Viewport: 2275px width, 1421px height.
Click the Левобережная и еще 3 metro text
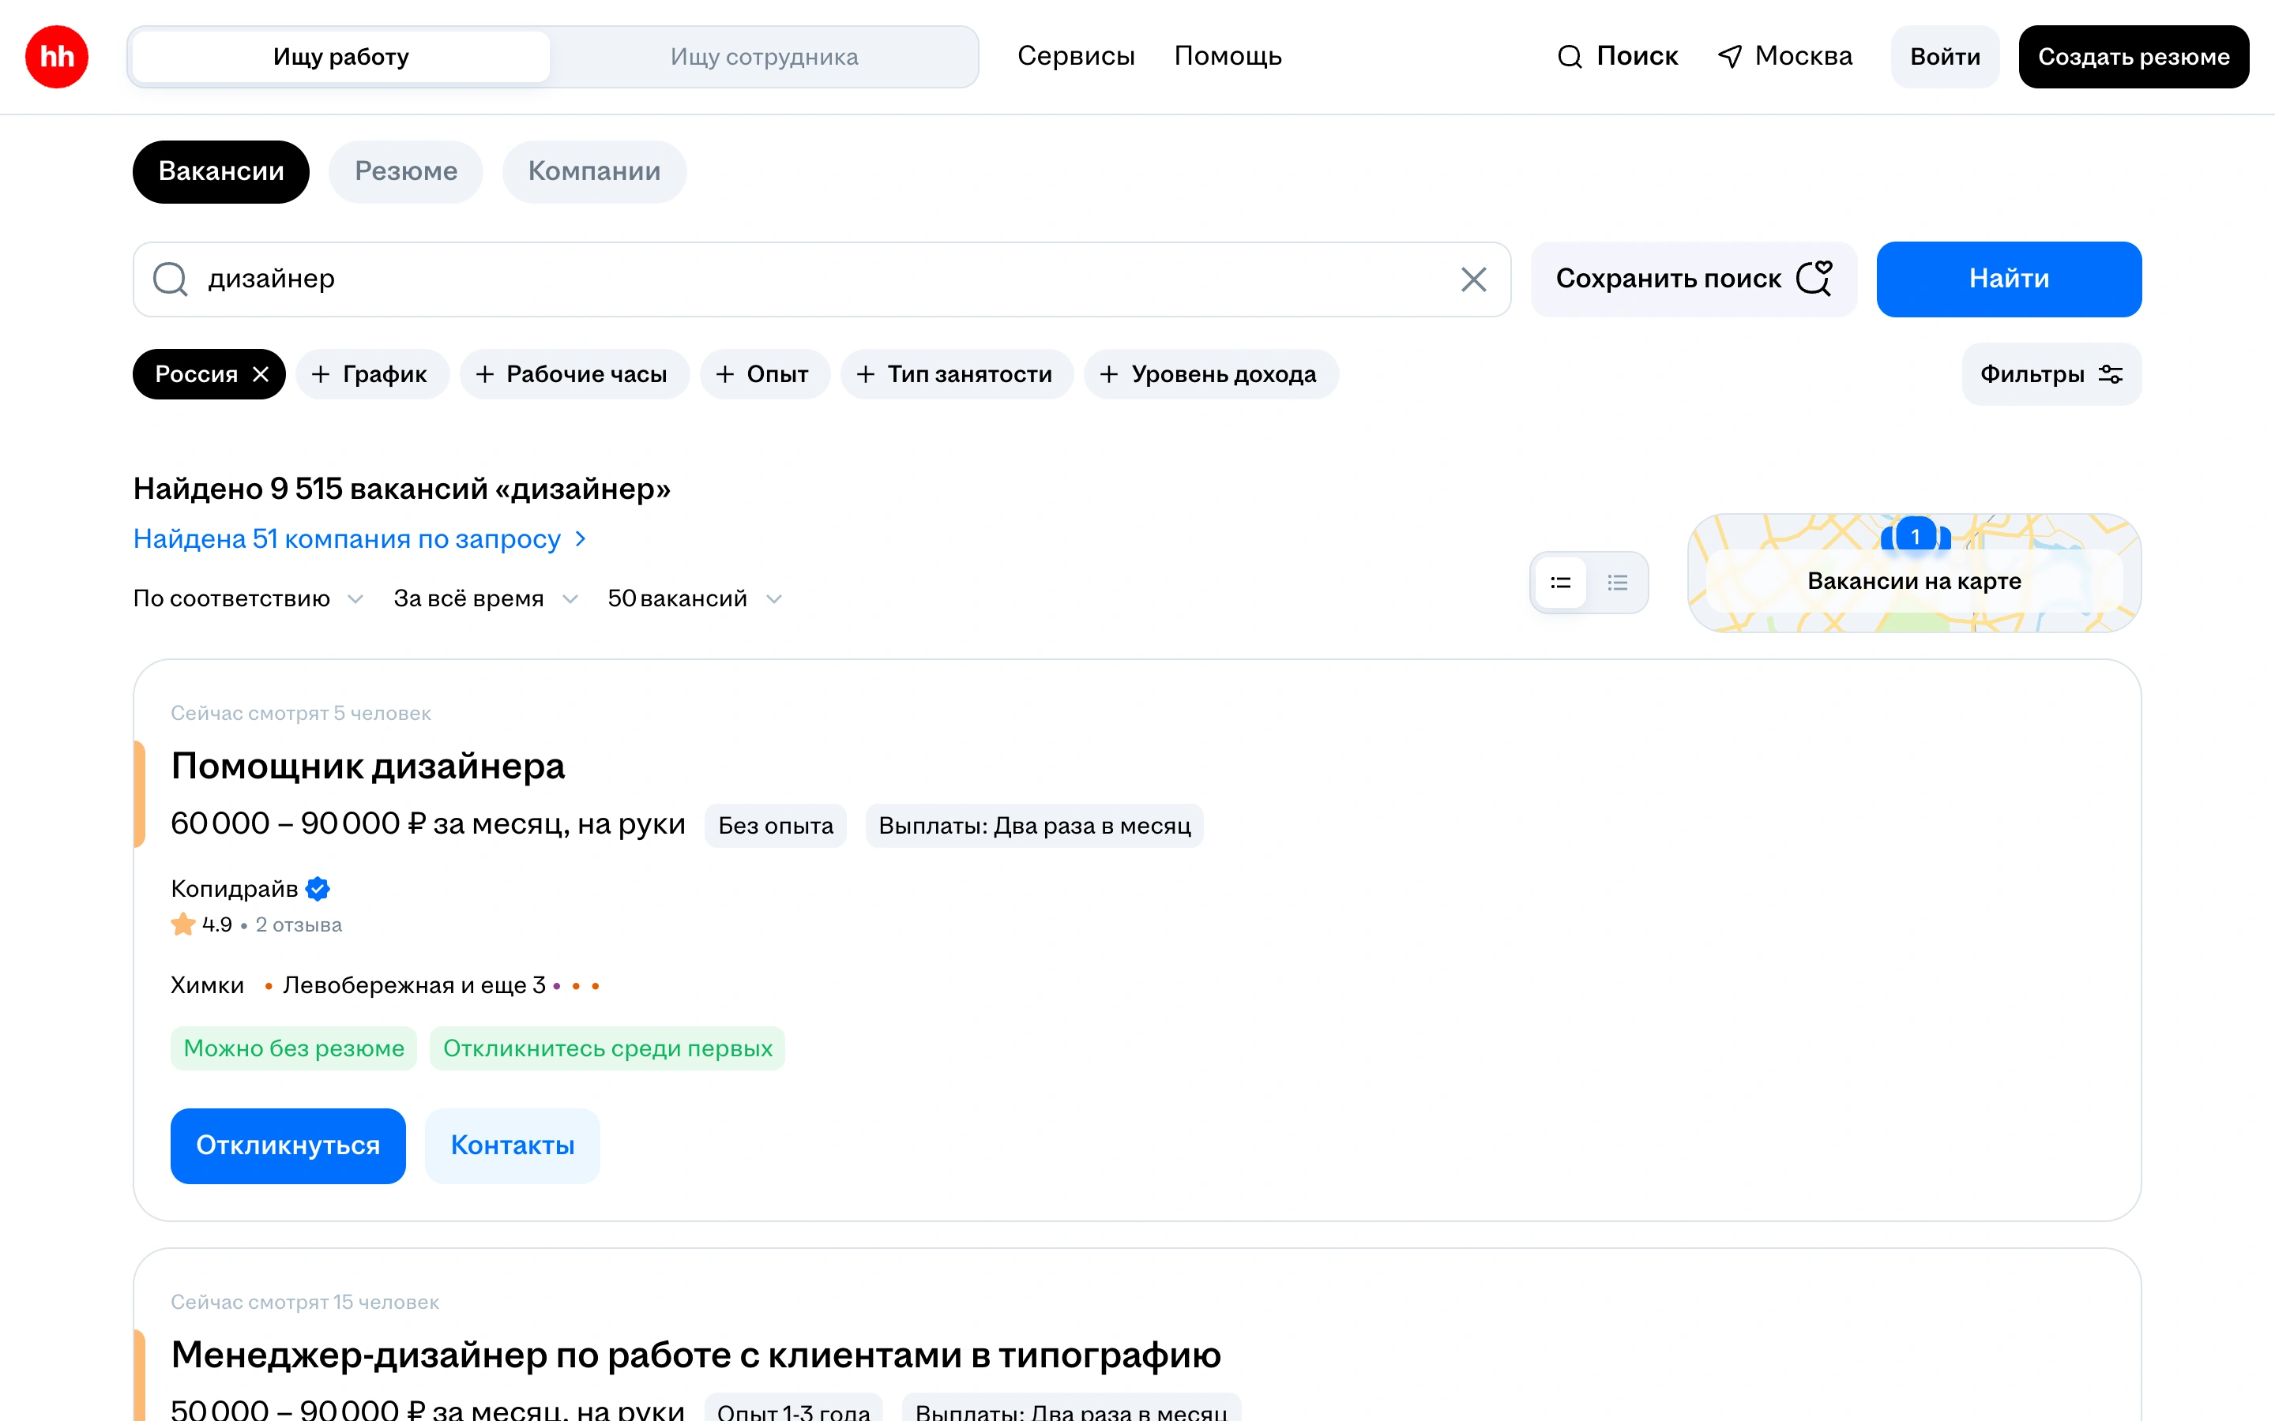pos(415,985)
